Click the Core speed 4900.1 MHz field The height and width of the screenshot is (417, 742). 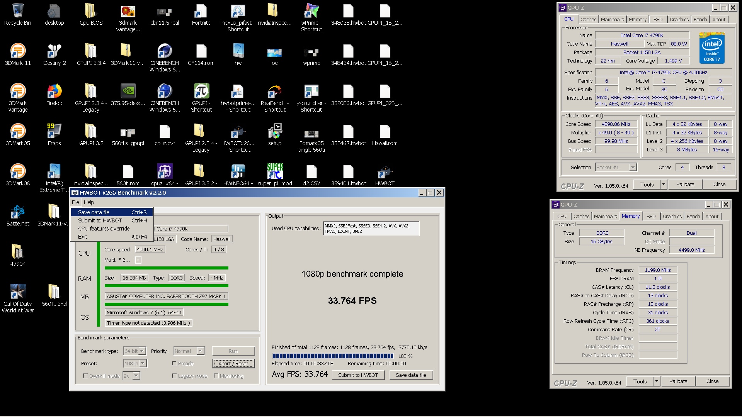tap(150, 249)
